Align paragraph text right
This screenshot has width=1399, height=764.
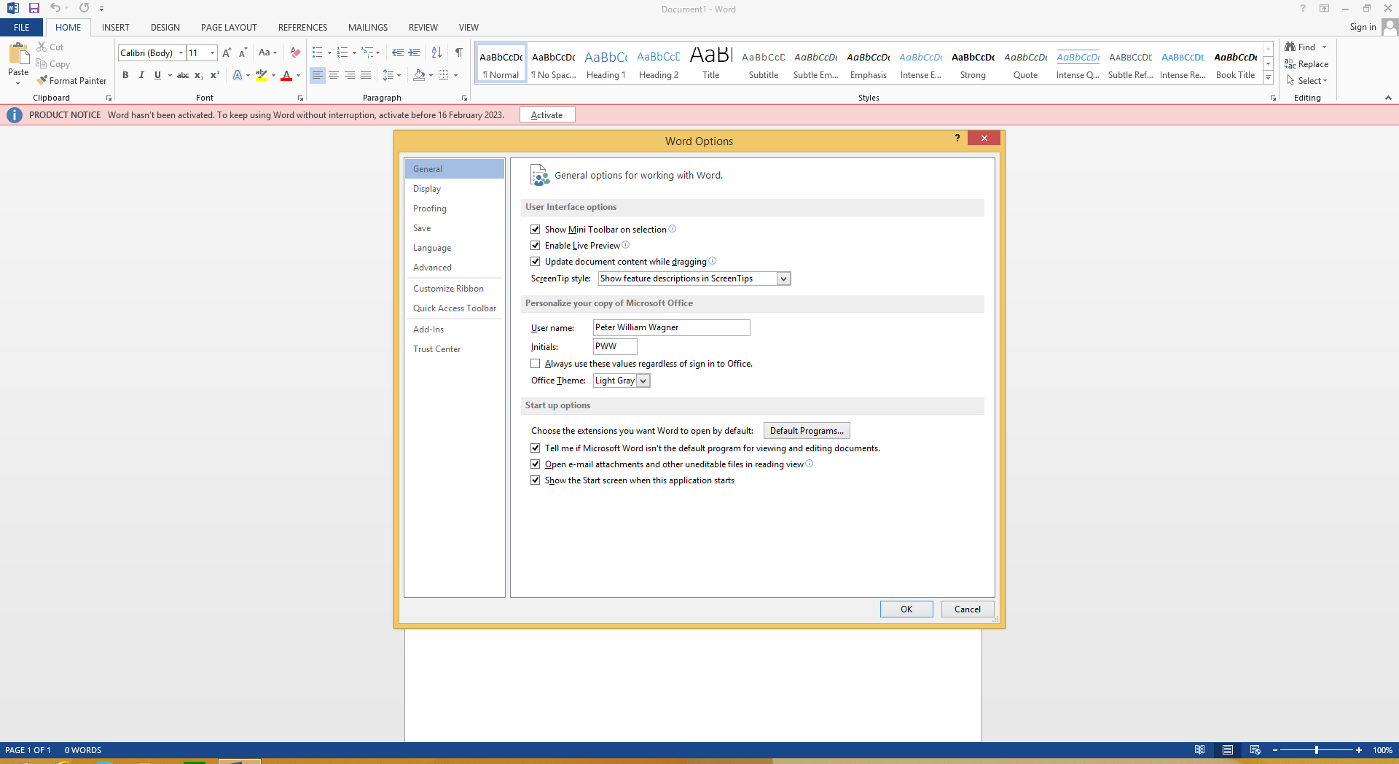(350, 75)
